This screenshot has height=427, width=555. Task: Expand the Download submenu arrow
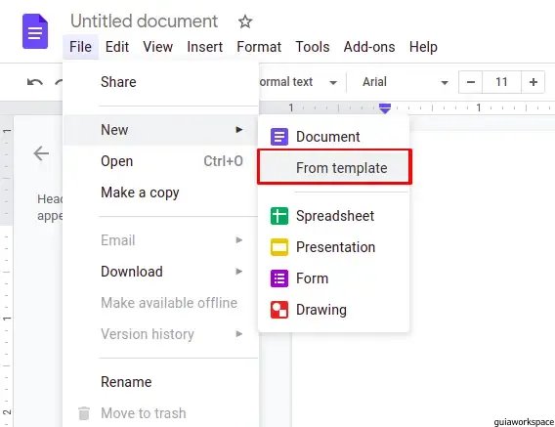239,272
